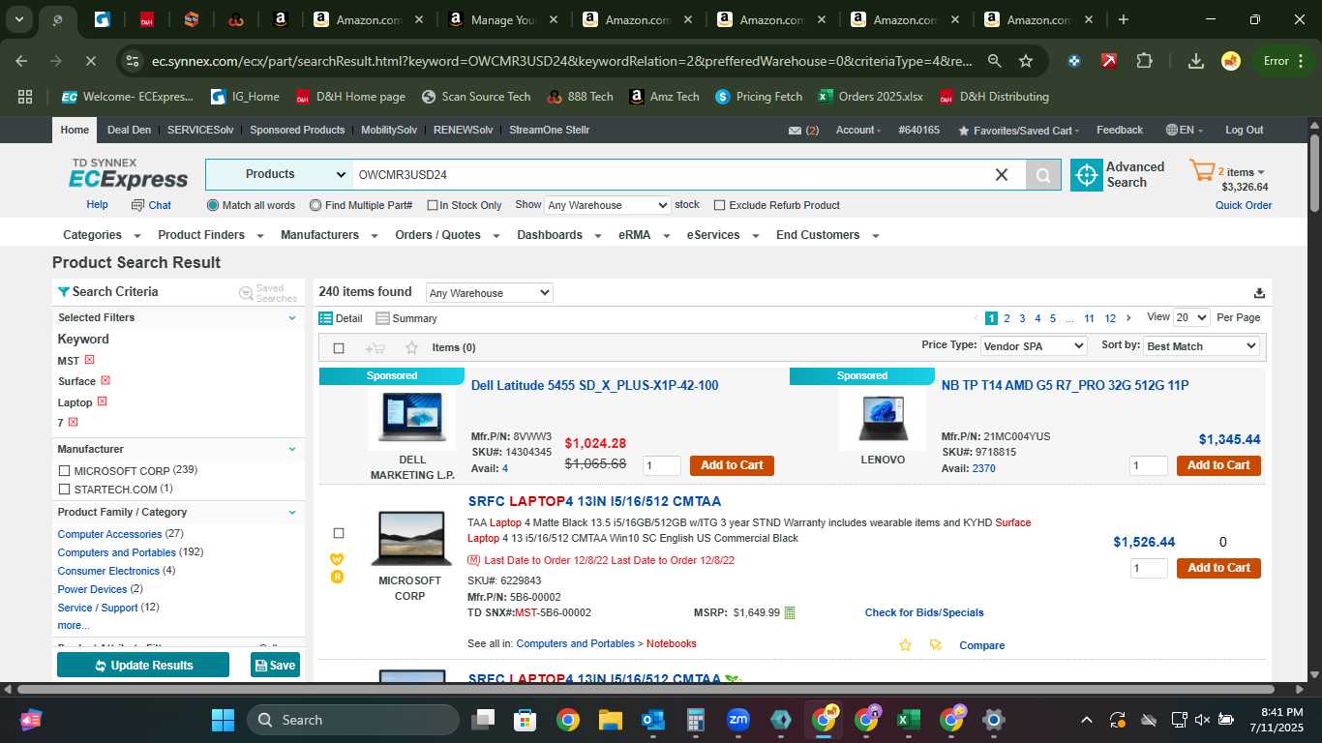The width and height of the screenshot is (1322, 743).
Task: Open File Explorer from taskbar
Action: coord(610,720)
